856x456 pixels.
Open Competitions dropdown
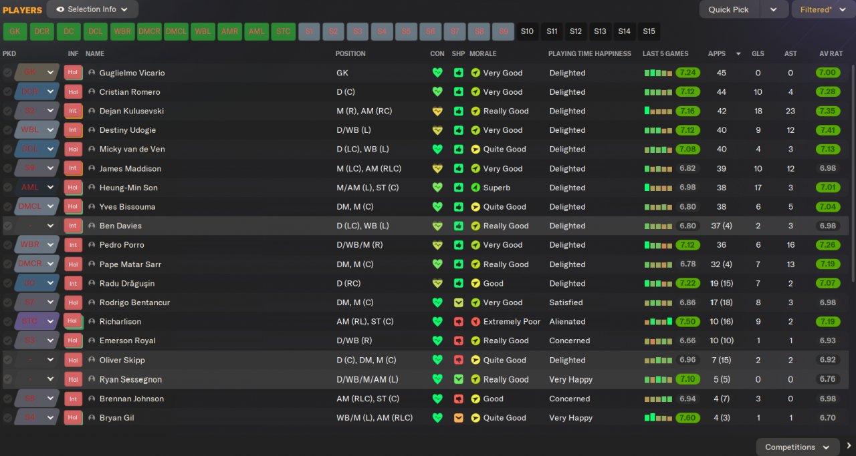click(x=798, y=447)
